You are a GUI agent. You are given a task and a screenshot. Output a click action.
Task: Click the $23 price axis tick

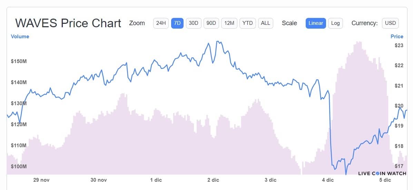pyautogui.click(x=399, y=46)
